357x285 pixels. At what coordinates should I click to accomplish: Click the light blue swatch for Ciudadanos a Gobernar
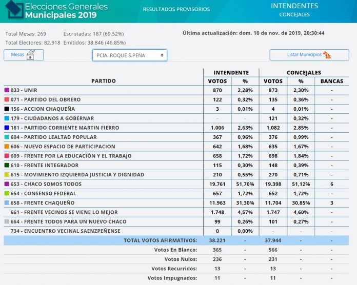pyautogui.click(x=7, y=118)
